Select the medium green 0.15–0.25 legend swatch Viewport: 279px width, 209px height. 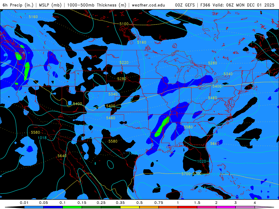(91, 207)
